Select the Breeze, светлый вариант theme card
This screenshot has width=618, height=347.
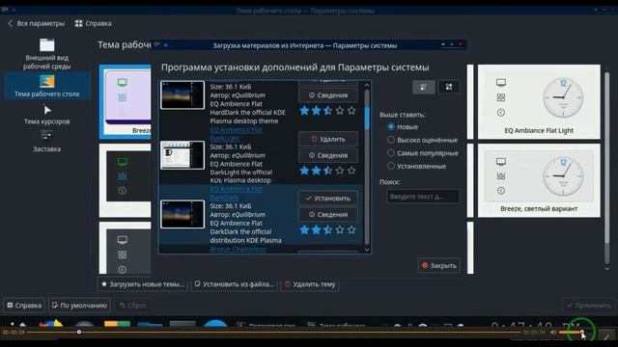pos(539,180)
